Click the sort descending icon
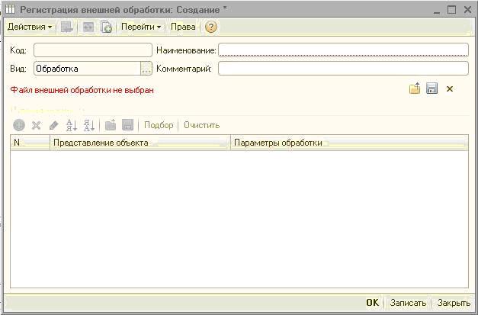 [88, 125]
